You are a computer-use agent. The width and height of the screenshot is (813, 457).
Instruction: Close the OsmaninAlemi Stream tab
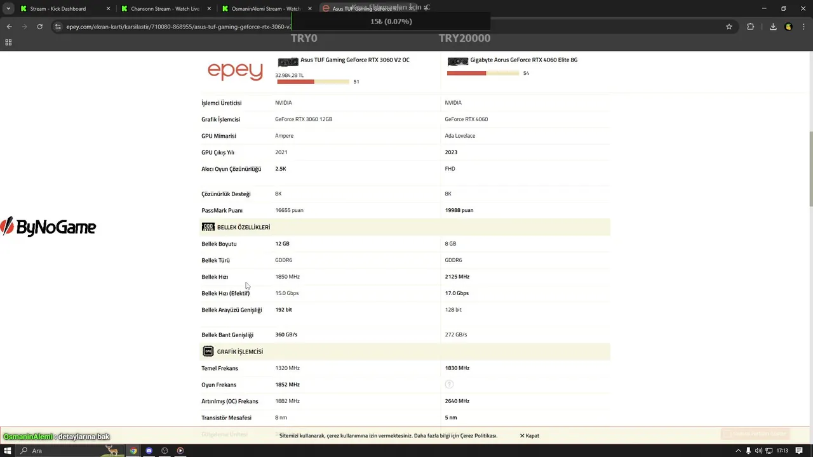[310, 9]
